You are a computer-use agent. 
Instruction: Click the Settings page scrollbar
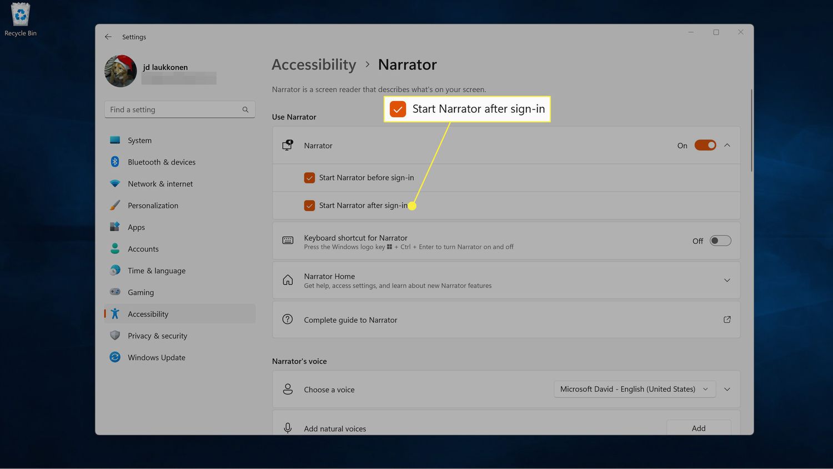(x=751, y=130)
